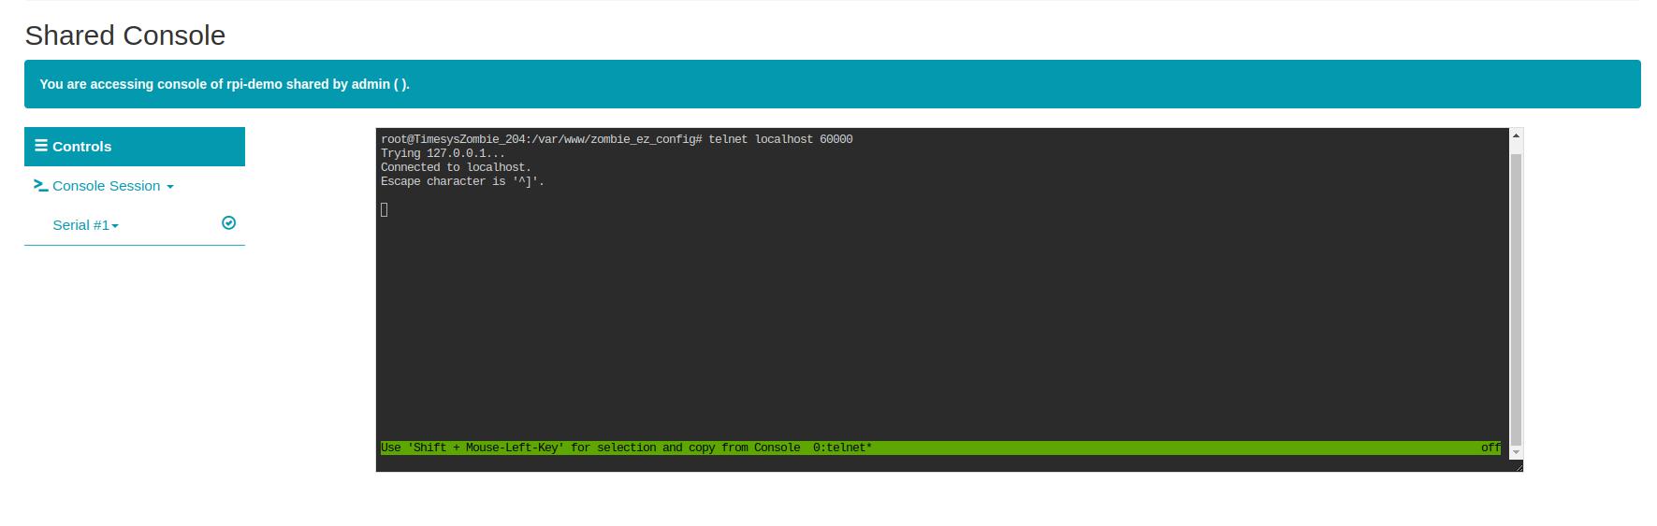Click the 'Escape character is' line
The image size is (1657, 526).
coord(462,181)
